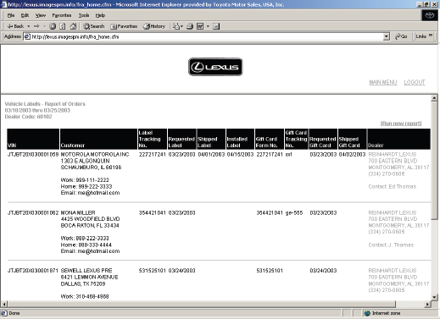Click the Dealer Code 60102 text
Screen dimensions: 440x319
[x=28, y=117]
